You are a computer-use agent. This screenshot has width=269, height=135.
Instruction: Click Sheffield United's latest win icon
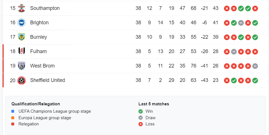pyautogui.click(x=255, y=80)
